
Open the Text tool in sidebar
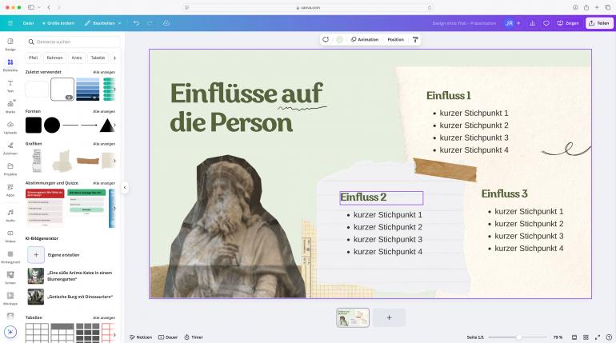[x=10, y=86]
